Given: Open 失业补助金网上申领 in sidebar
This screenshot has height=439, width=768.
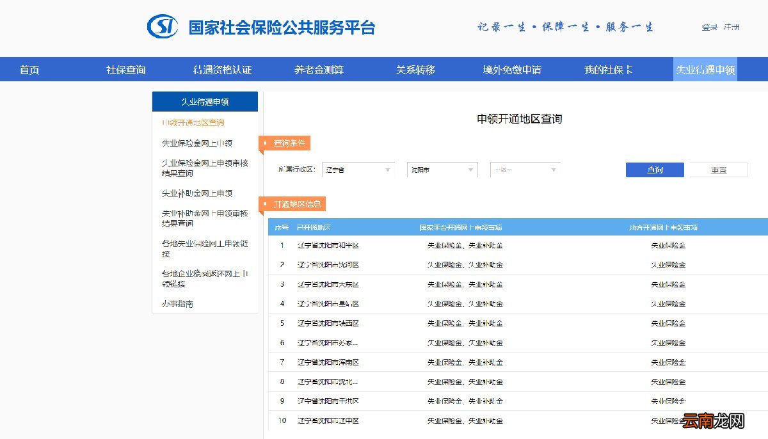Looking at the screenshot, I should [197, 193].
